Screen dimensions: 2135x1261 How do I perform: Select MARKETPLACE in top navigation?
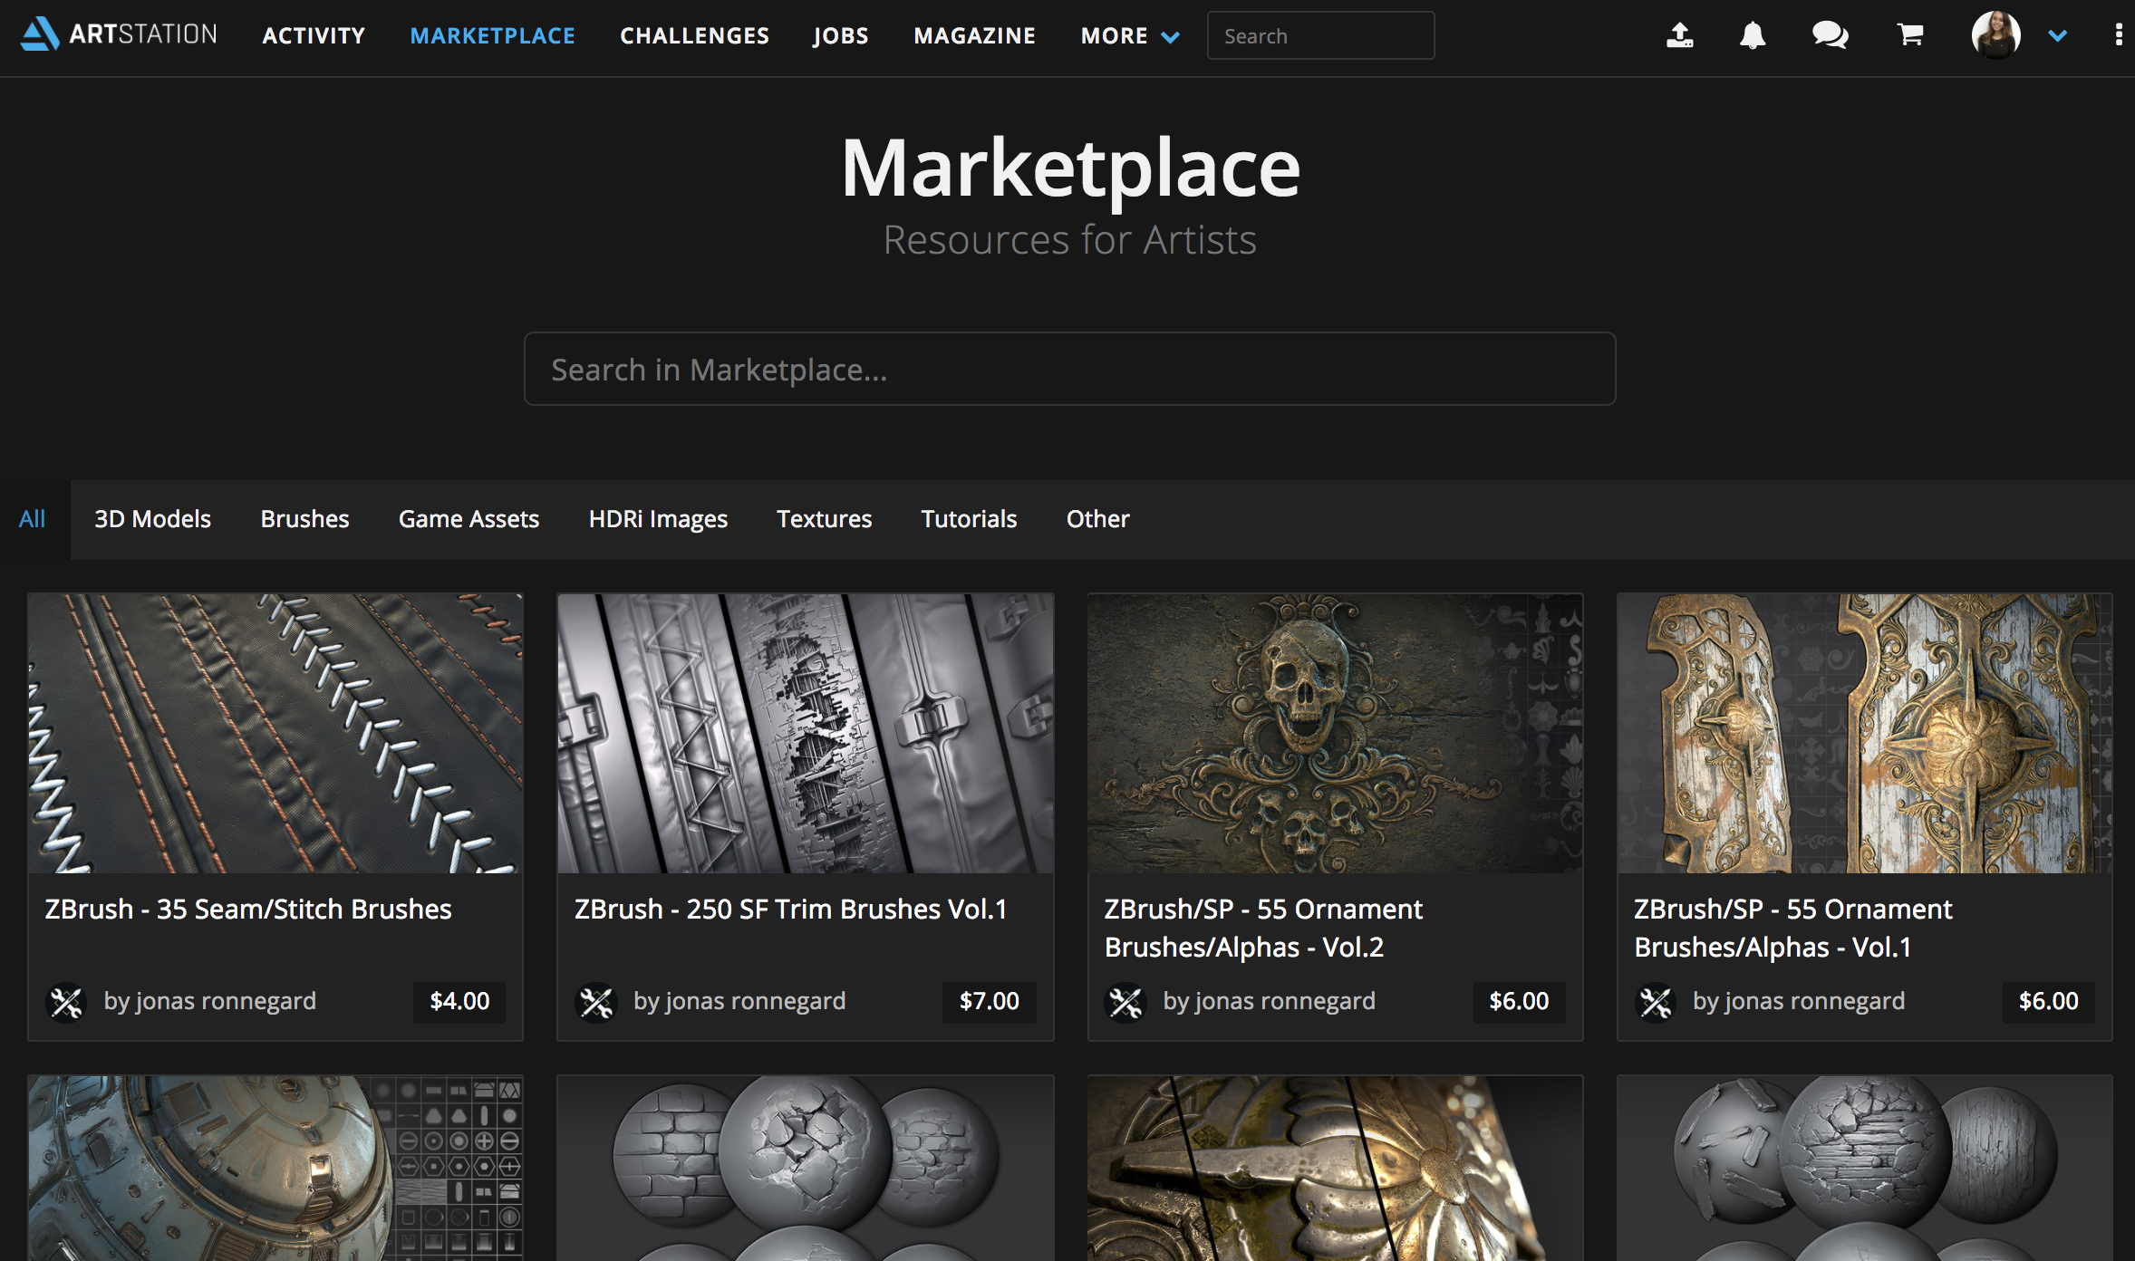492,36
